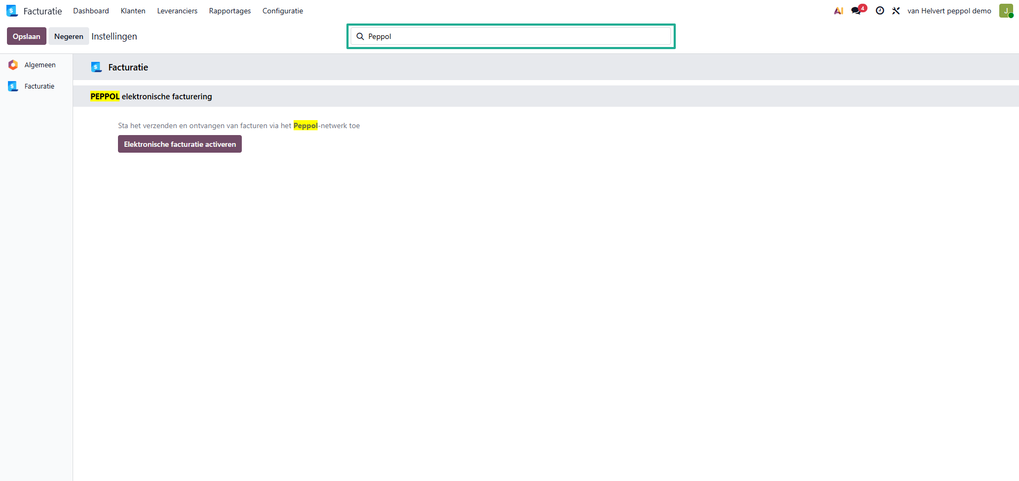Click the Facturatie app logo in navbar
The height and width of the screenshot is (481, 1019).
(x=12, y=11)
